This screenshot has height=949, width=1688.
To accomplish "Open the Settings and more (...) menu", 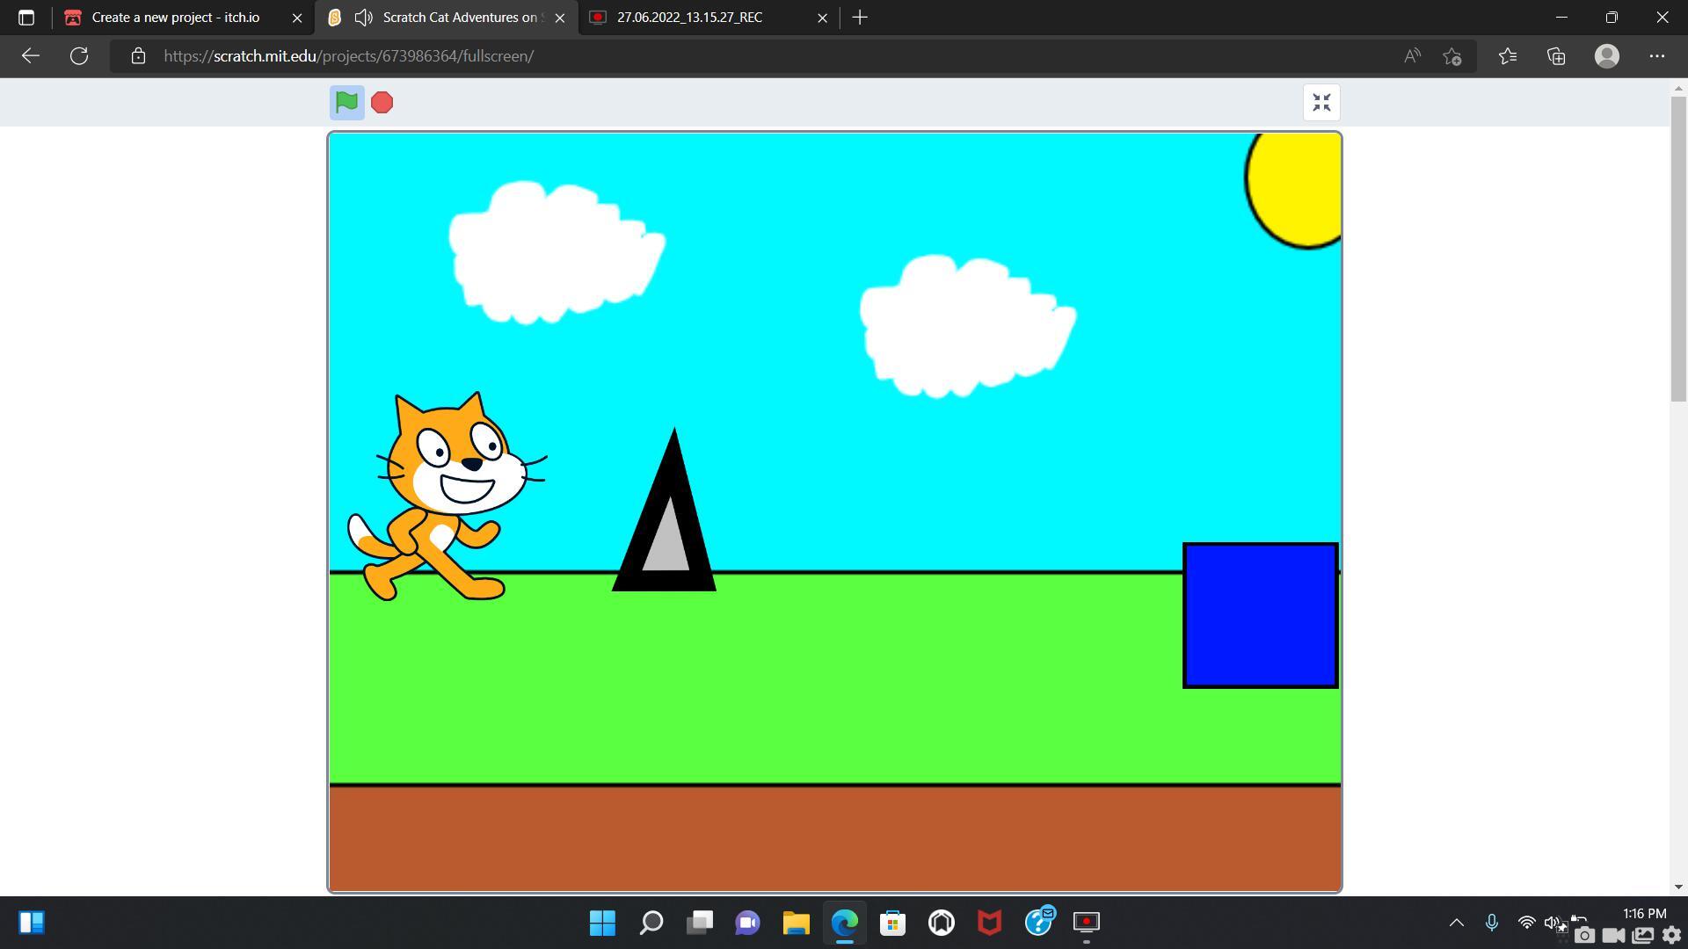I will [1657, 55].
